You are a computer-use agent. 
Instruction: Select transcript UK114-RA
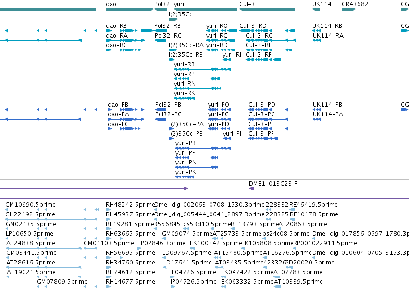328,36
